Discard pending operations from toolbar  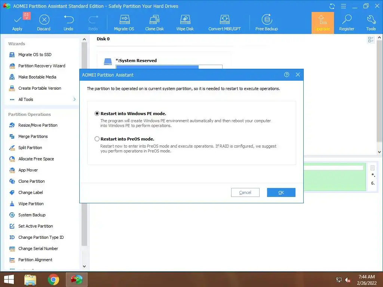[44, 22]
